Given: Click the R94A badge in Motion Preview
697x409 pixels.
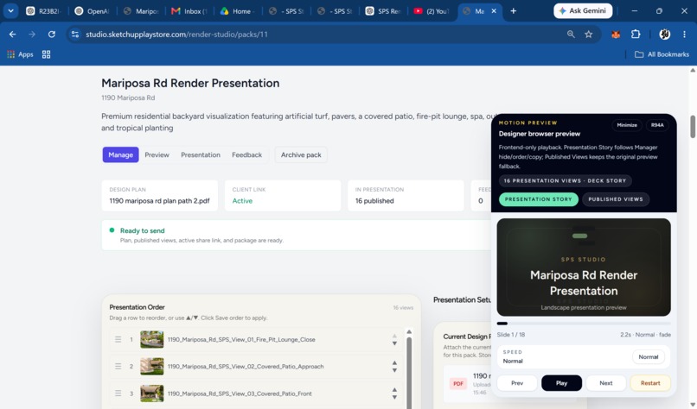Looking at the screenshot, I should pyautogui.click(x=657, y=125).
